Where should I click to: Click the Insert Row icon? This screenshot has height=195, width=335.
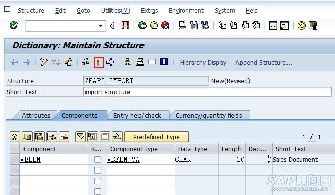tap(52, 137)
